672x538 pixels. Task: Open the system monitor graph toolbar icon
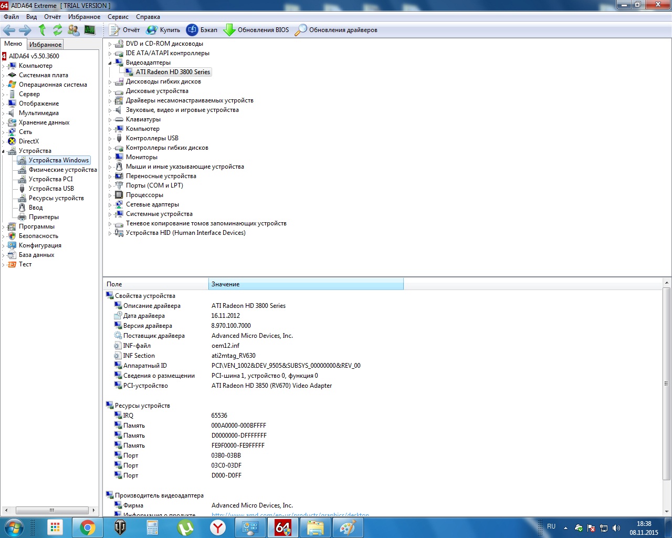(x=90, y=30)
